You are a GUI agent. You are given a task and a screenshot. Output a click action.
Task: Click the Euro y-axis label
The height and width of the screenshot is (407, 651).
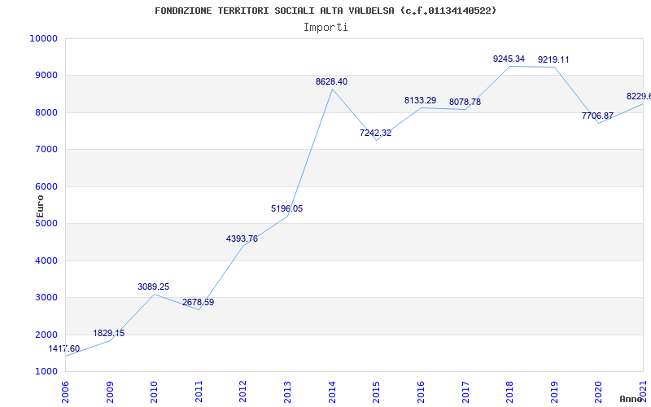coord(40,206)
